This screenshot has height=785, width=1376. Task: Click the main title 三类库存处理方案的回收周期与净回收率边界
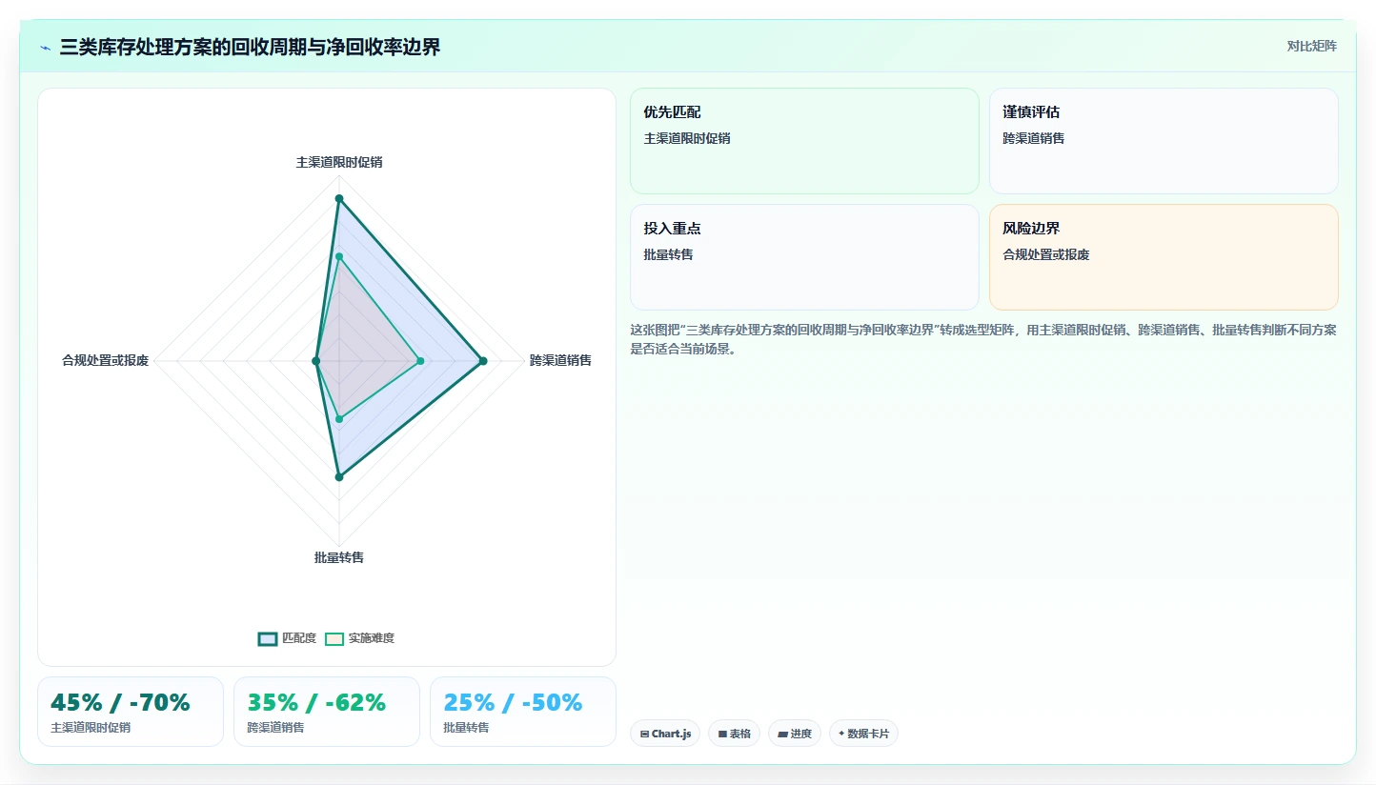coord(250,48)
